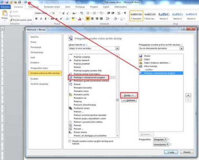The image size is (199, 160).
Task: Switch to the Ogled ribbon tab
Action: pos(106,7)
